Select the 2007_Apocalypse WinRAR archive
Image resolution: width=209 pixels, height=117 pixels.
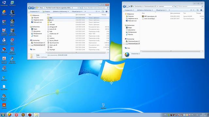point(149,16)
